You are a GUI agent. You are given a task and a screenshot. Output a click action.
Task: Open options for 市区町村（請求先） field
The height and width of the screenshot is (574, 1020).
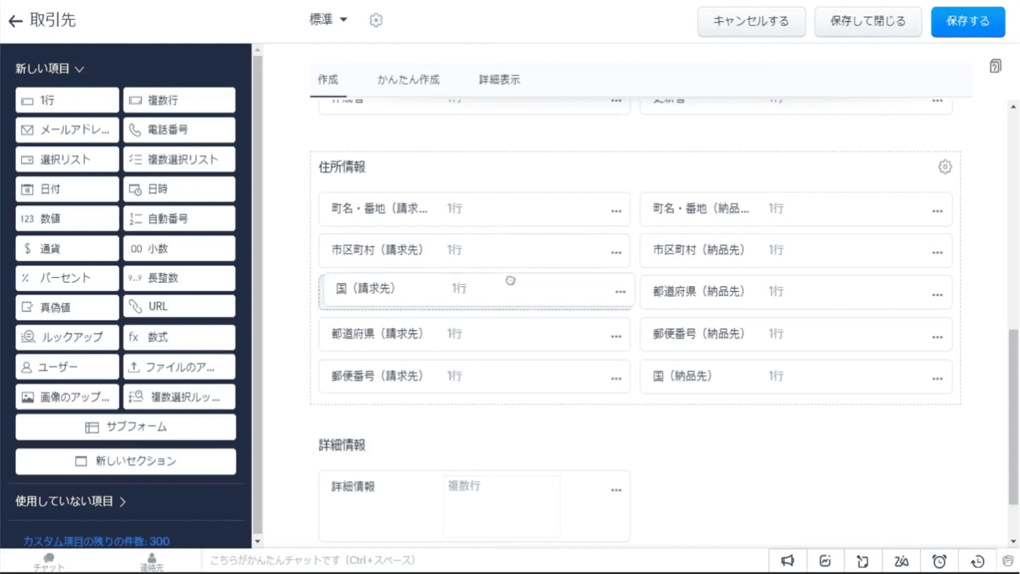616,252
